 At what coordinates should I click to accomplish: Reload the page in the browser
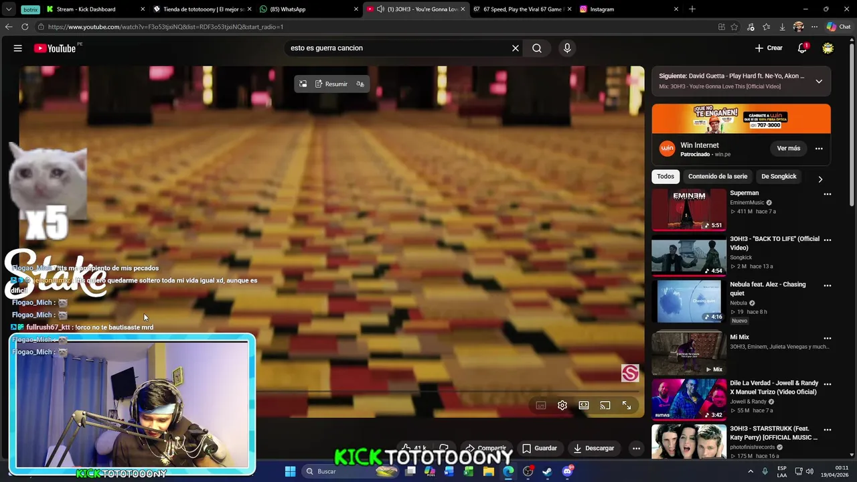tap(25, 27)
